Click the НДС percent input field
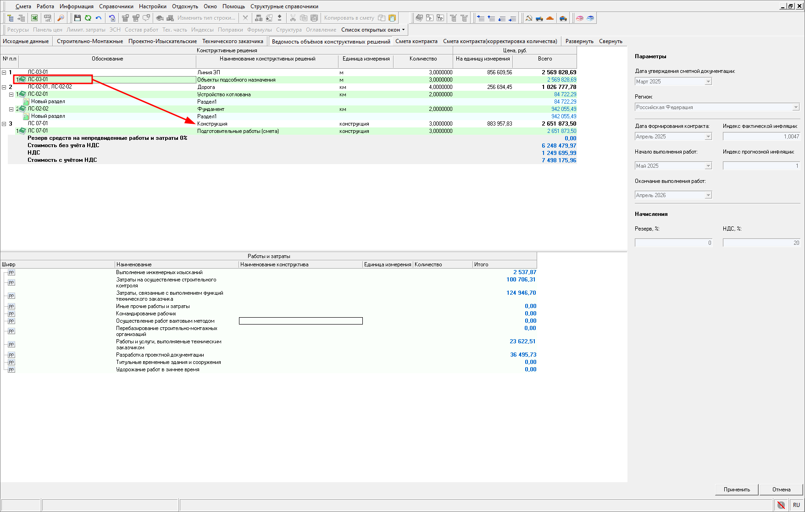The height and width of the screenshot is (512, 805). (761, 243)
